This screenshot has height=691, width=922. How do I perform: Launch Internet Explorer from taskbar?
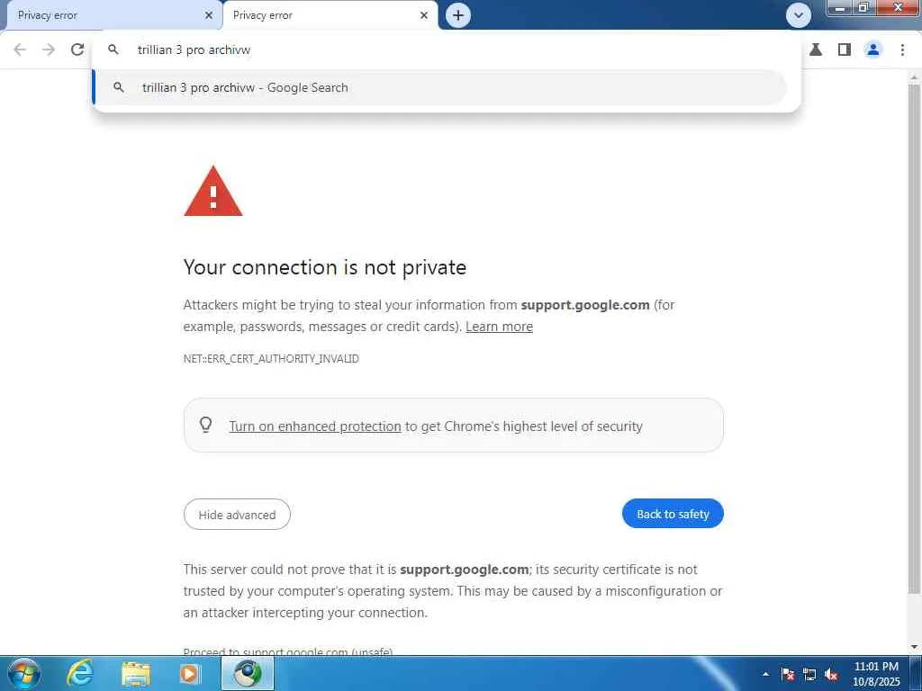81,673
